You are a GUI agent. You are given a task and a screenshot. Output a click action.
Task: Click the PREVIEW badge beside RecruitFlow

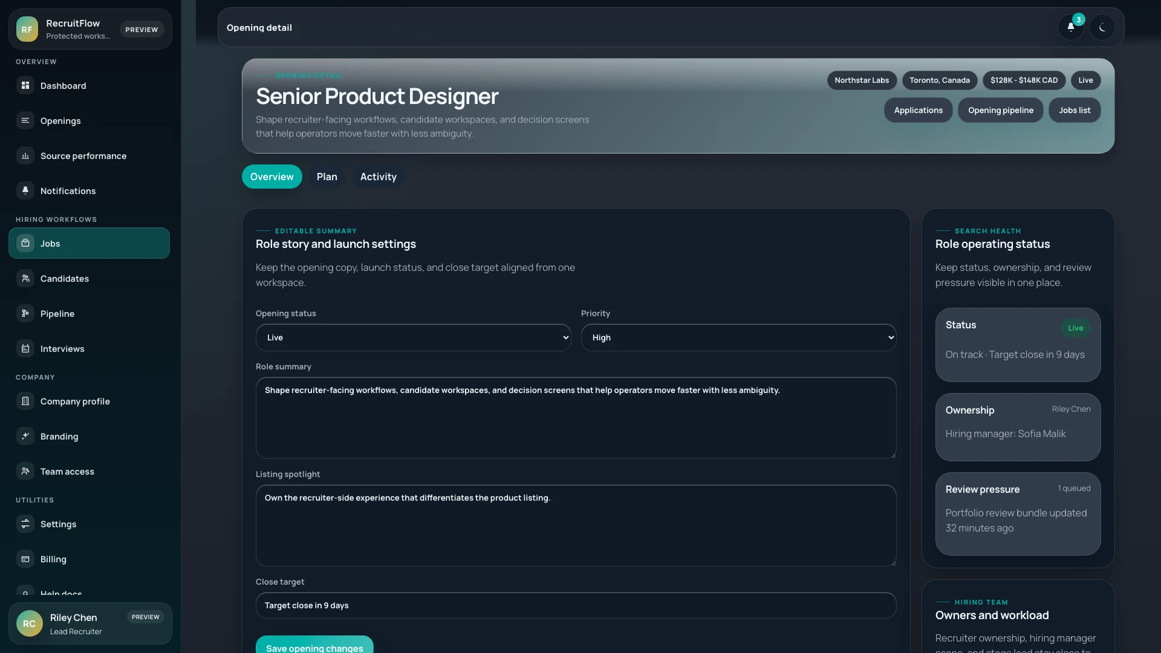pos(141,30)
